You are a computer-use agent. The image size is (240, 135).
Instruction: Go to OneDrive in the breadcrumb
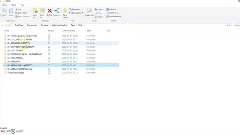click(19, 25)
